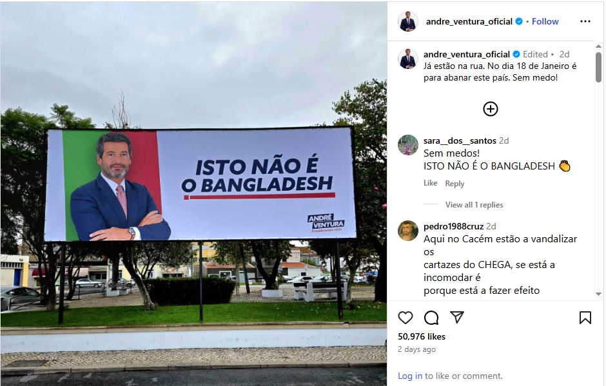Open the billboard photo of the post
Viewport: 606px width, 386px height.
pyautogui.click(x=193, y=194)
